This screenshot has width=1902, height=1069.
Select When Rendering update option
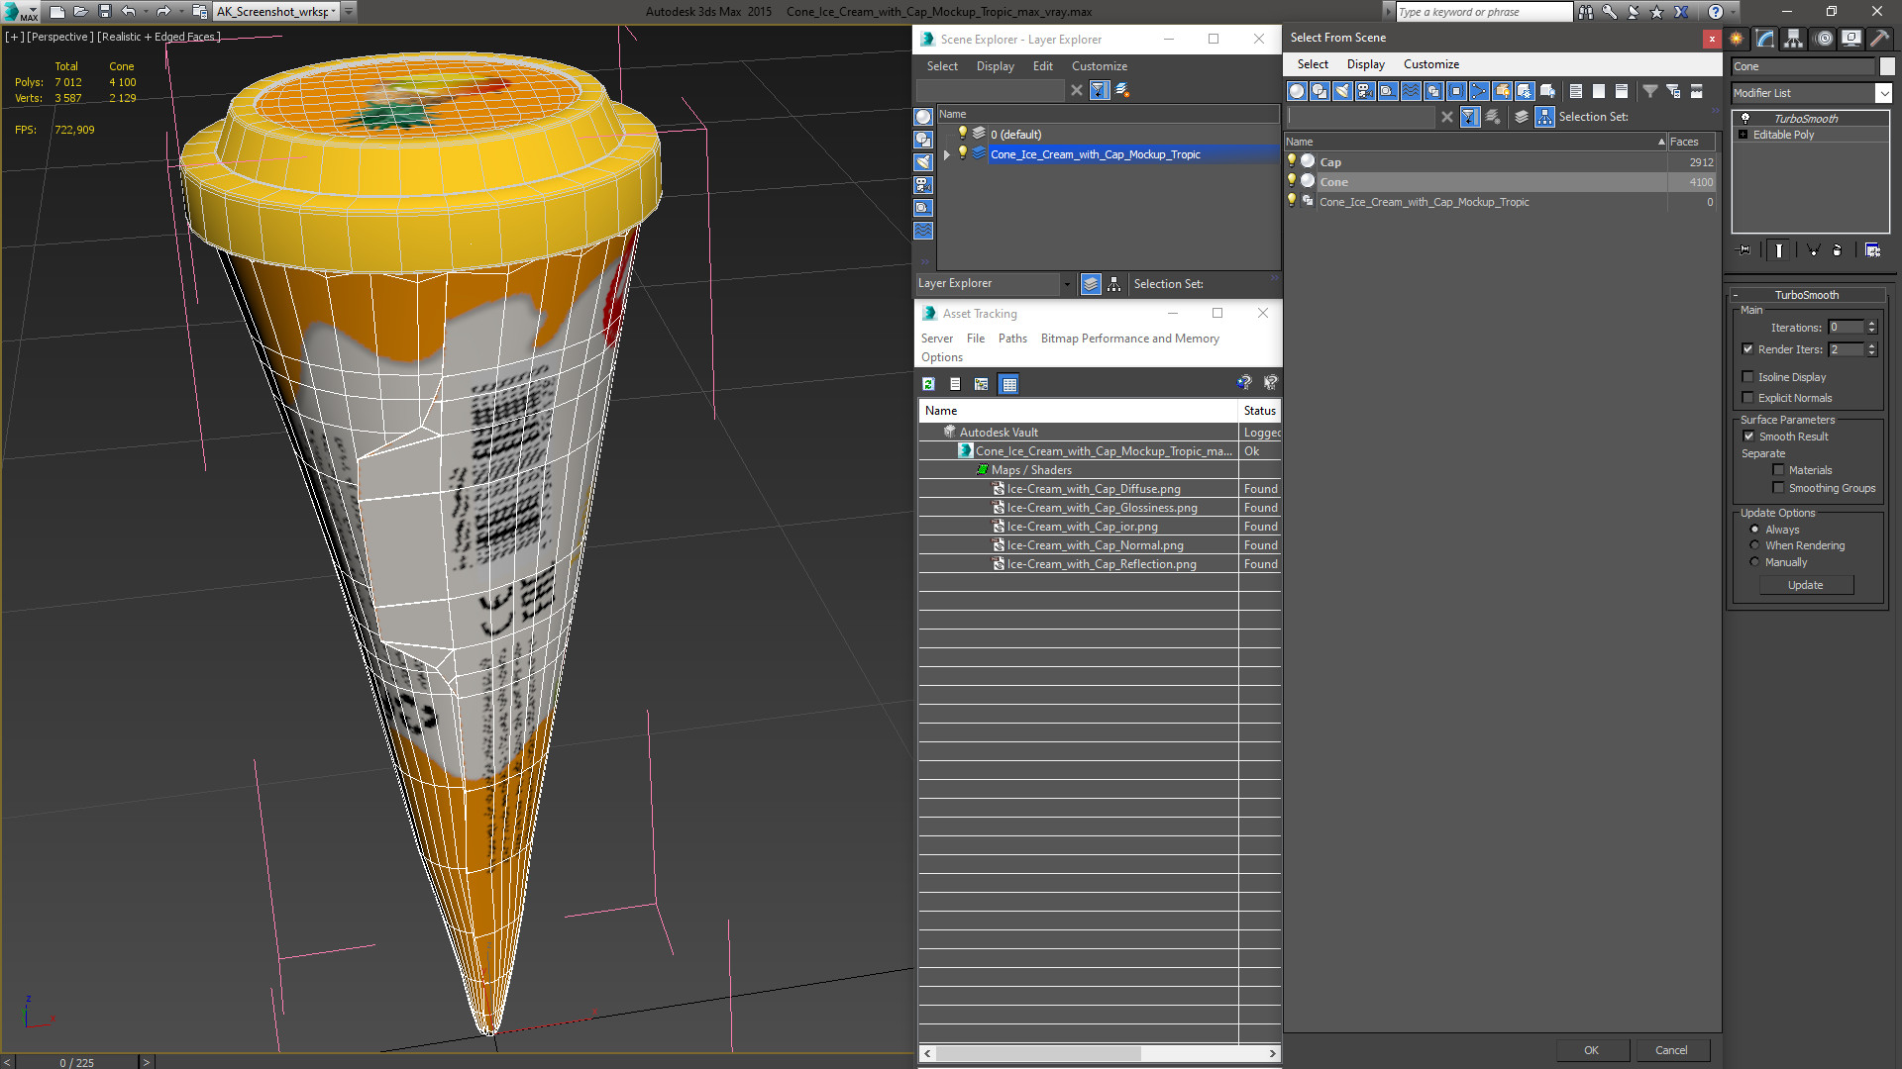tap(1754, 545)
